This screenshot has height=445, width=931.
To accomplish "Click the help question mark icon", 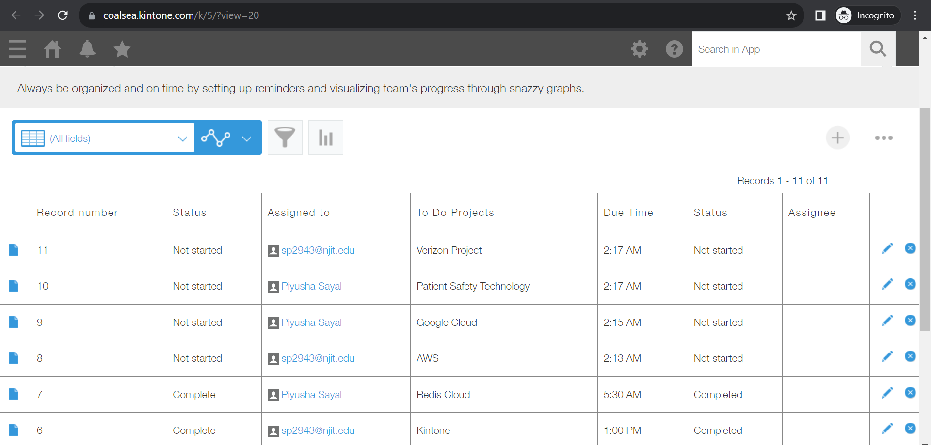I will (x=674, y=49).
